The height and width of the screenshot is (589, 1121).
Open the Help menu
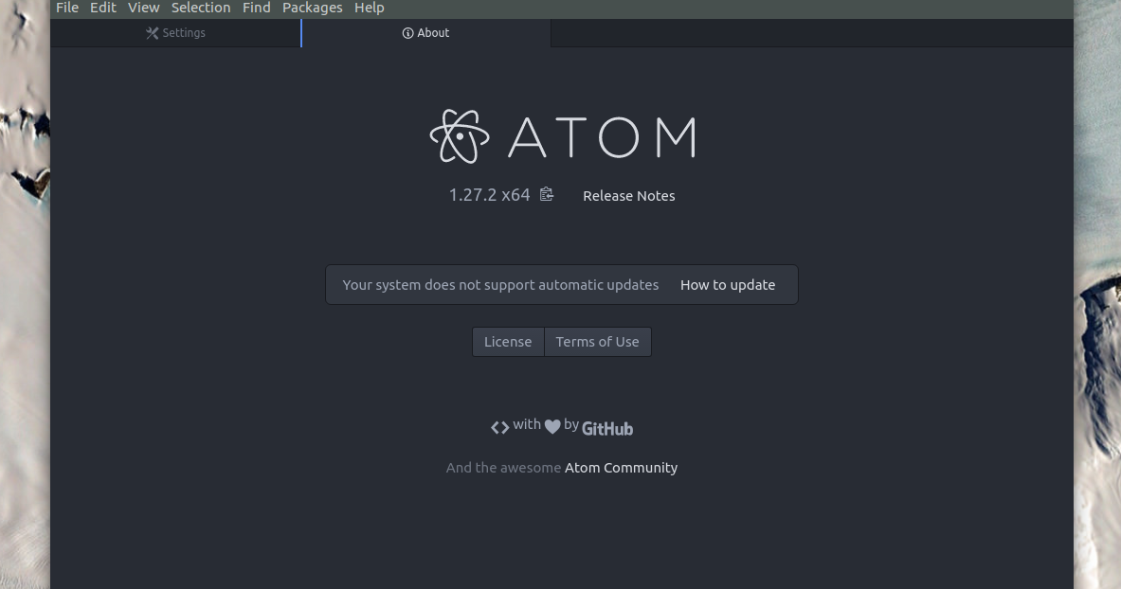[369, 8]
